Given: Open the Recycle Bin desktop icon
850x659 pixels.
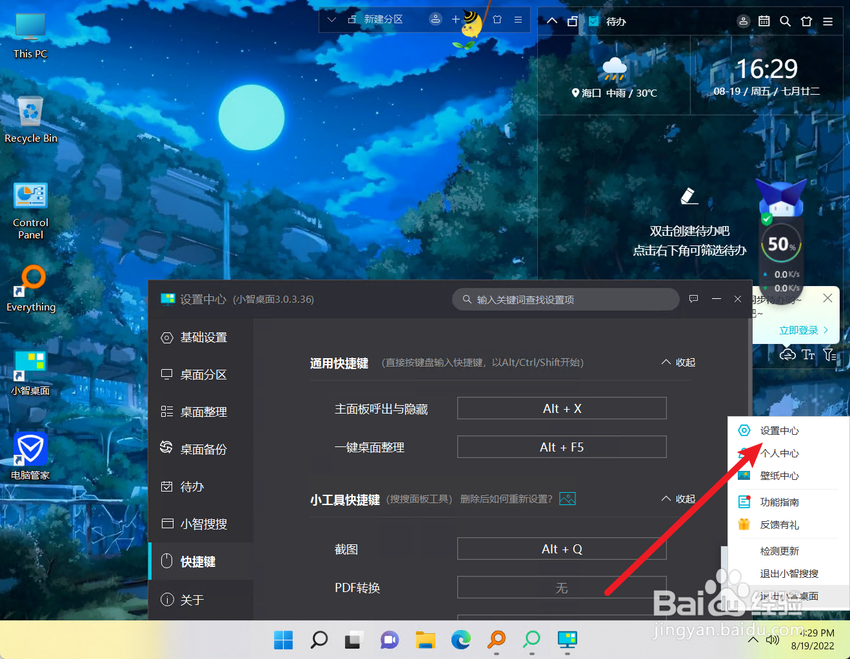Looking at the screenshot, I should pyautogui.click(x=30, y=120).
